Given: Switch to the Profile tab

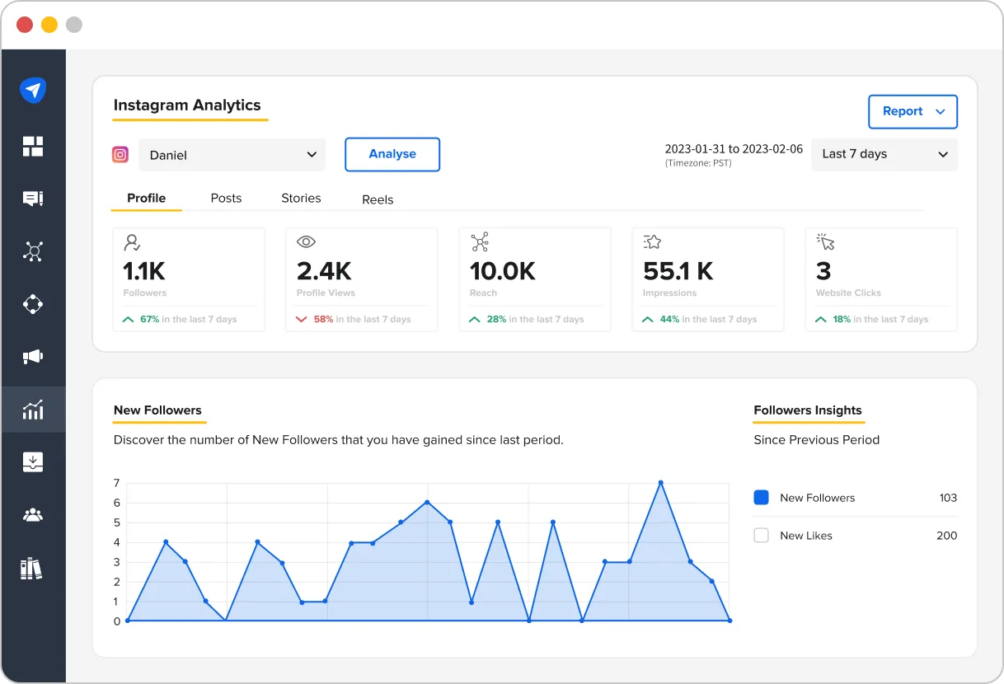Looking at the screenshot, I should point(147,198).
